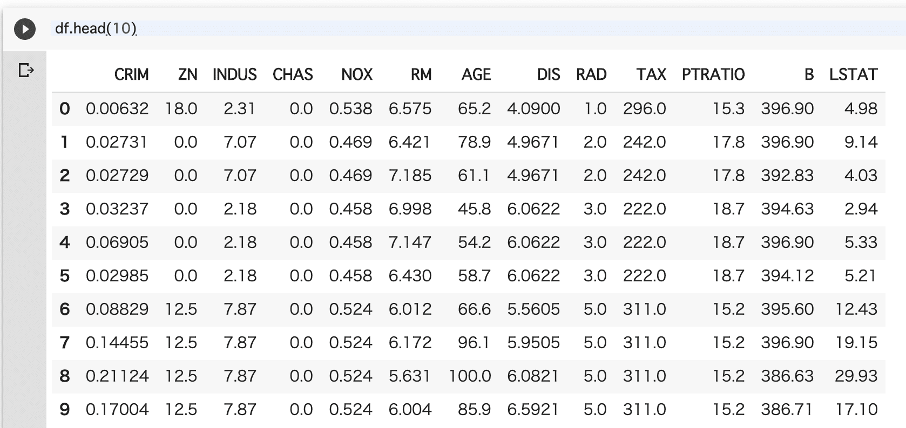The height and width of the screenshot is (428, 906).
Task: Select row index 3
Action: (x=64, y=209)
